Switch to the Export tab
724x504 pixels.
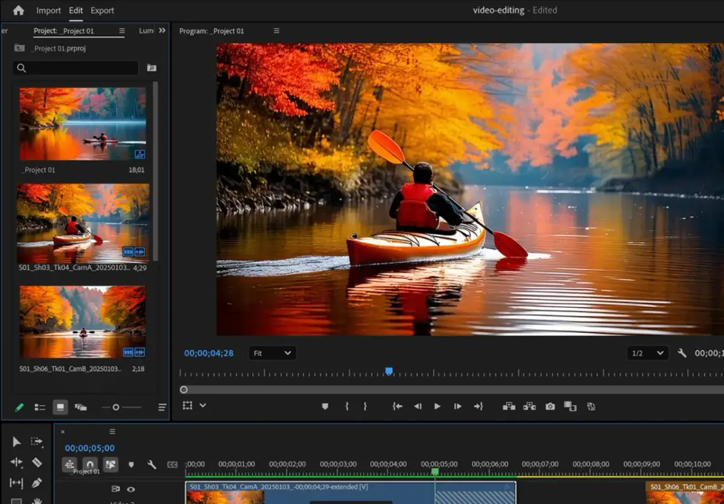point(102,10)
